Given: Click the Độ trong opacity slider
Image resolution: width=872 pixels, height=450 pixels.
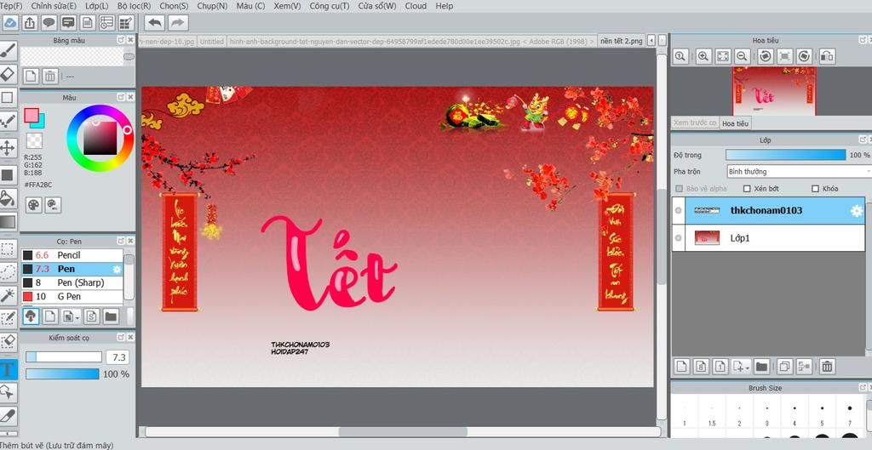Looking at the screenshot, I should pyautogui.click(x=786, y=155).
